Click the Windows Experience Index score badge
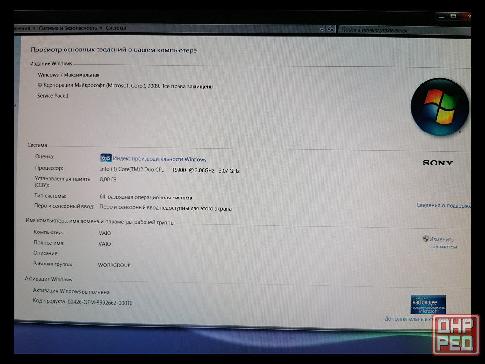Screen dimensions: 485x364 [x=106, y=158]
